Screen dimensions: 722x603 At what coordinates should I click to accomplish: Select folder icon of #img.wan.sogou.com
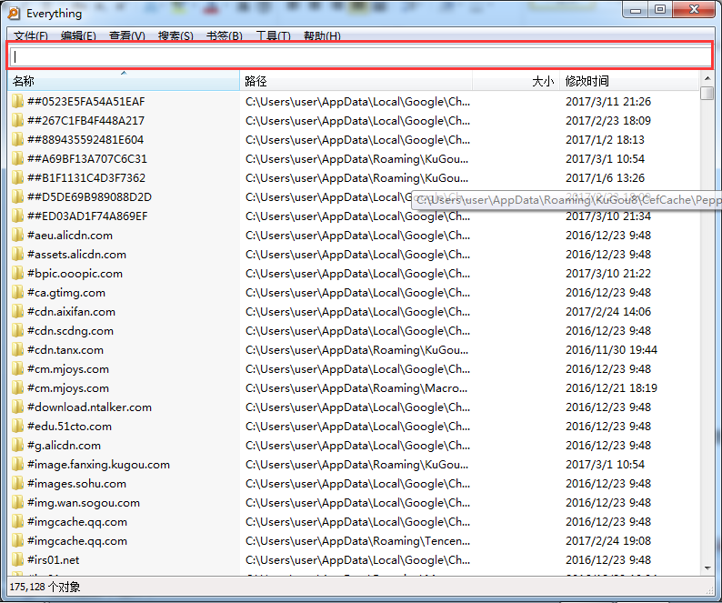pyautogui.click(x=17, y=503)
